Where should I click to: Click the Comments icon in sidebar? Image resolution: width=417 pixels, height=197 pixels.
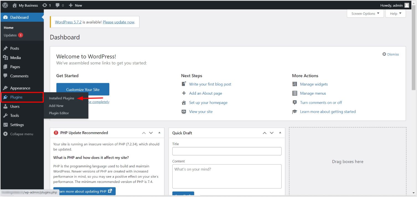(6, 76)
